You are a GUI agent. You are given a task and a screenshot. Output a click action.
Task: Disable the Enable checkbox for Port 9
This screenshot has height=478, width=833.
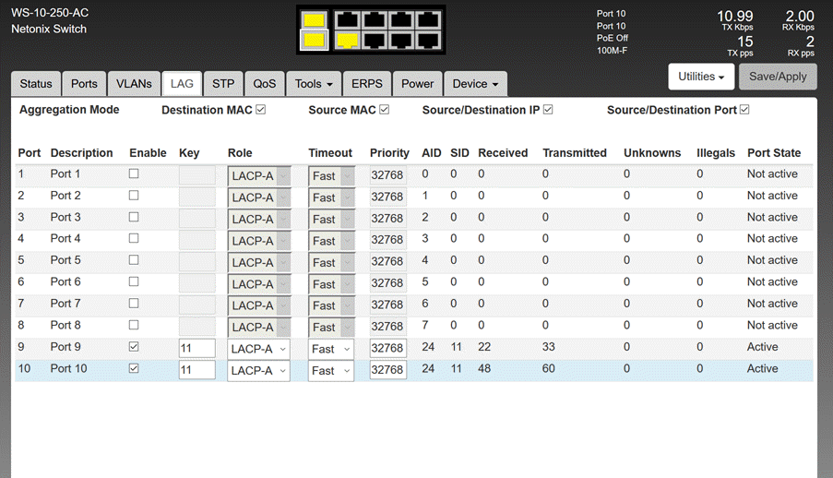click(135, 348)
